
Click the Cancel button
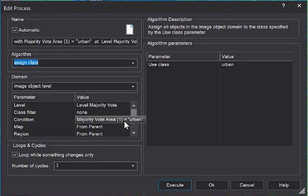[247, 185]
